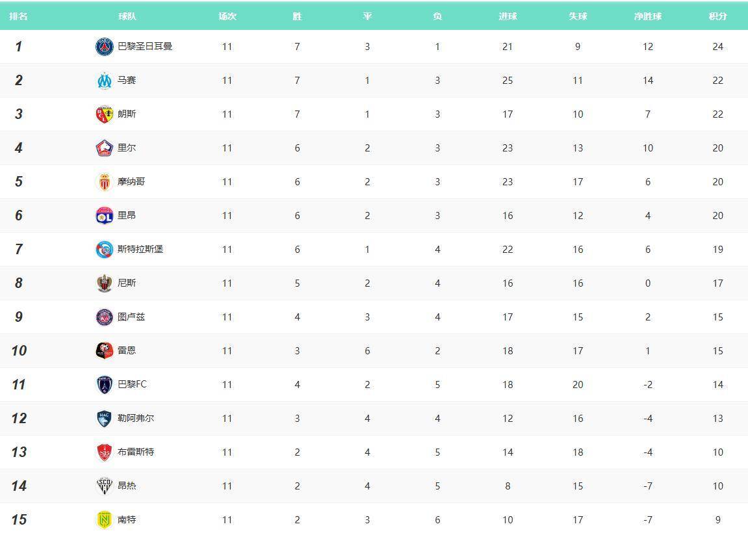
Task: Click the Lyon OL badge
Action: click(x=104, y=216)
